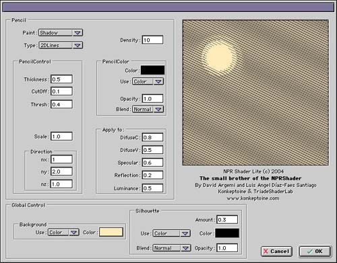Open the PencilColor Blend dropdown
337x263 pixels.
click(x=148, y=109)
